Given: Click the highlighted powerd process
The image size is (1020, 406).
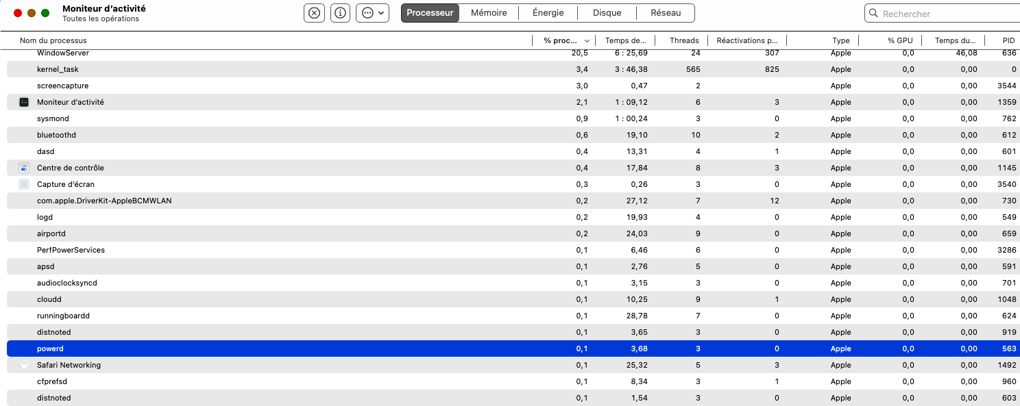Looking at the screenshot, I should coord(513,348).
